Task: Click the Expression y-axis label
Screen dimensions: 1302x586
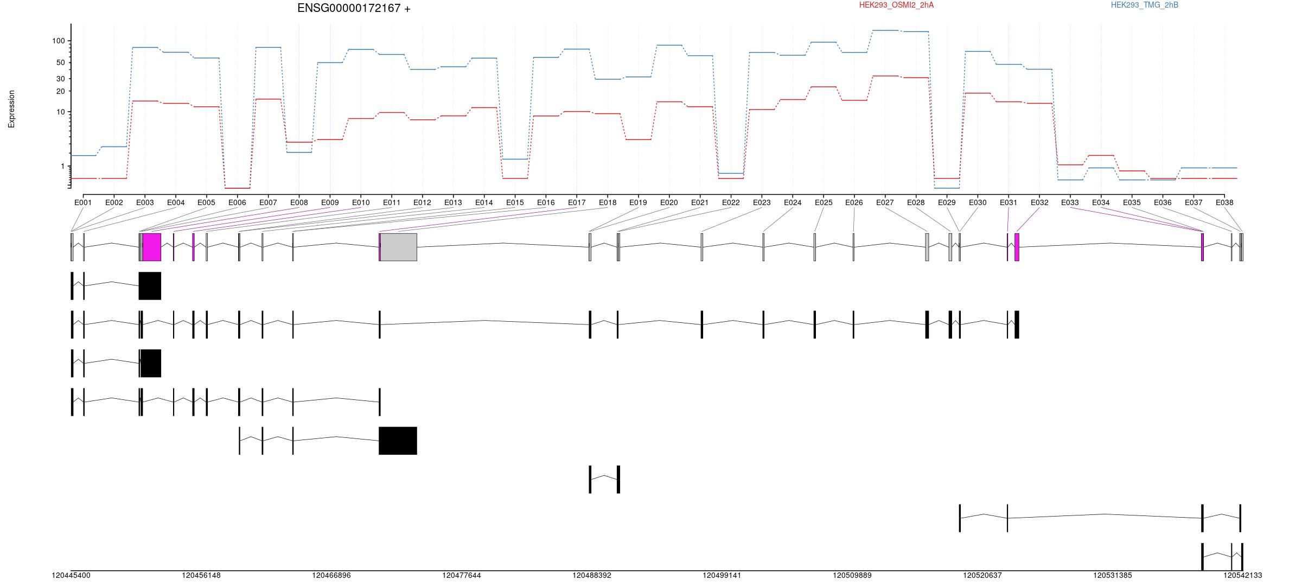Action: [x=11, y=109]
